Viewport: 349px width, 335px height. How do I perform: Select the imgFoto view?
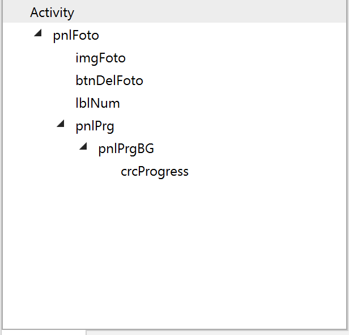click(x=100, y=58)
